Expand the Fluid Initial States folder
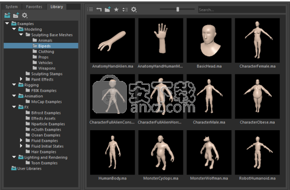 click(x=21, y=146)
